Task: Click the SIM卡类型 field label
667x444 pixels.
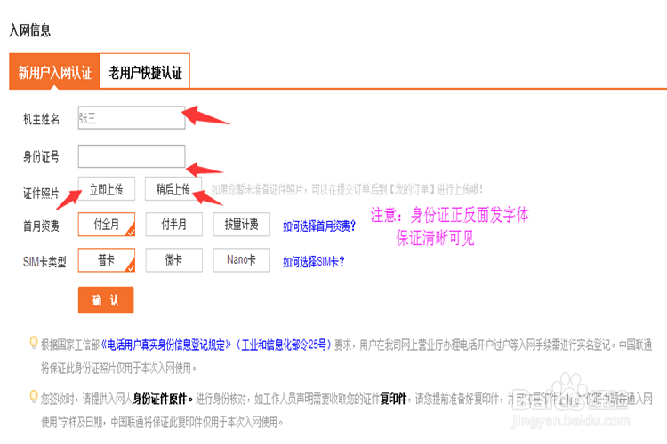Action: click(x=44, y=262)
